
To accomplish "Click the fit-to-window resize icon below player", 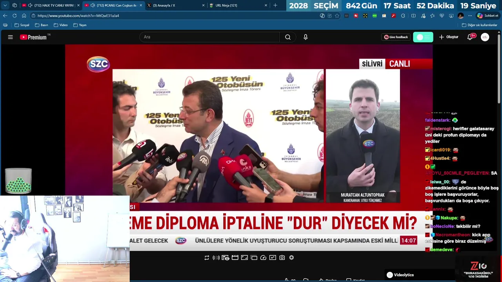I will pyautogui.click(x=244, y=258).
